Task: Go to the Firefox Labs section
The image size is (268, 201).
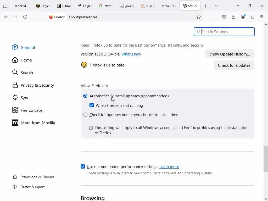Action: (31, 110)
